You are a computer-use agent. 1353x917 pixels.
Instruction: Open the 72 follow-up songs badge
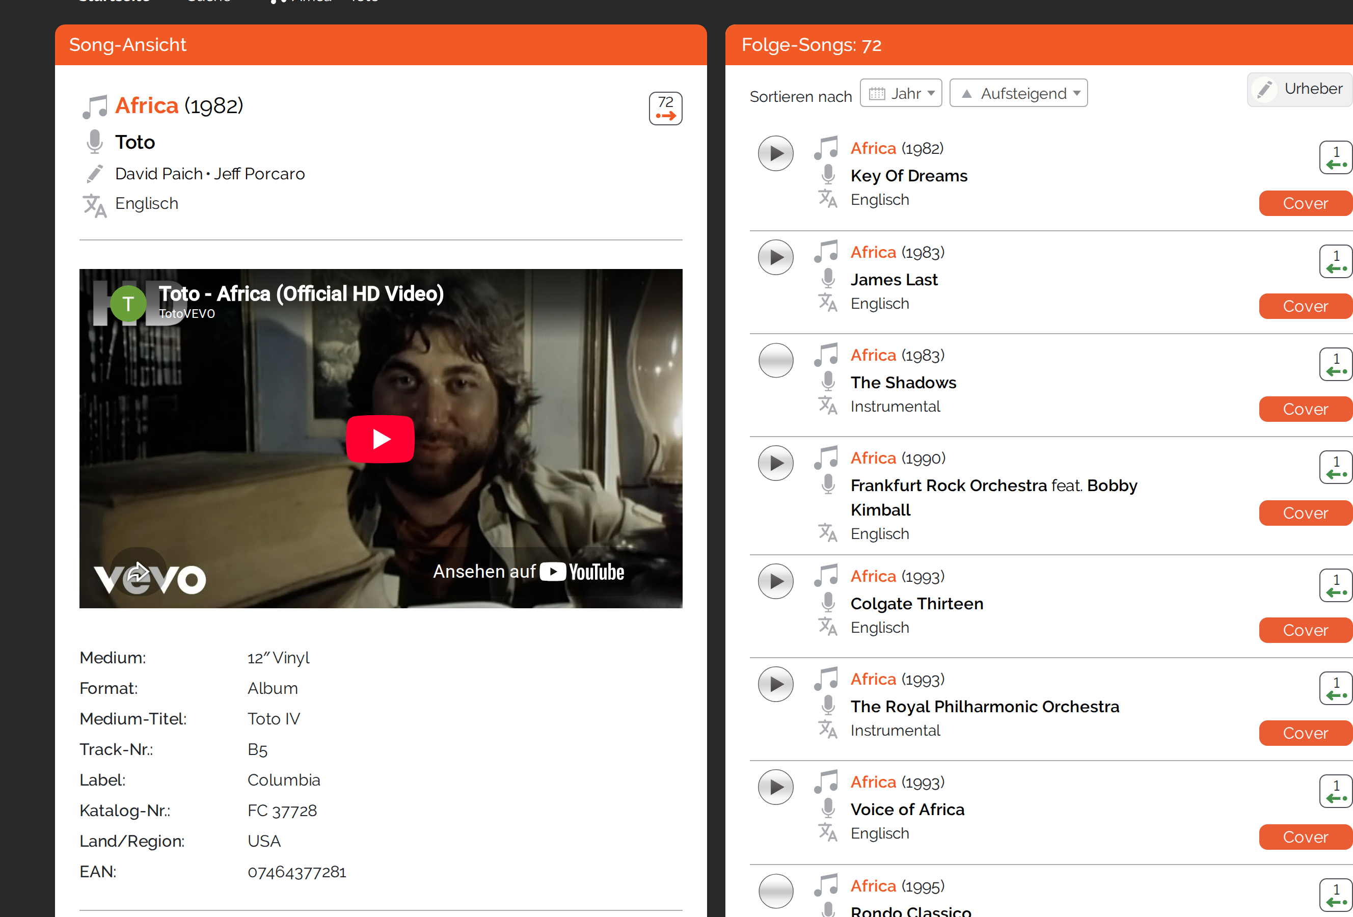[x=665, y=109]
